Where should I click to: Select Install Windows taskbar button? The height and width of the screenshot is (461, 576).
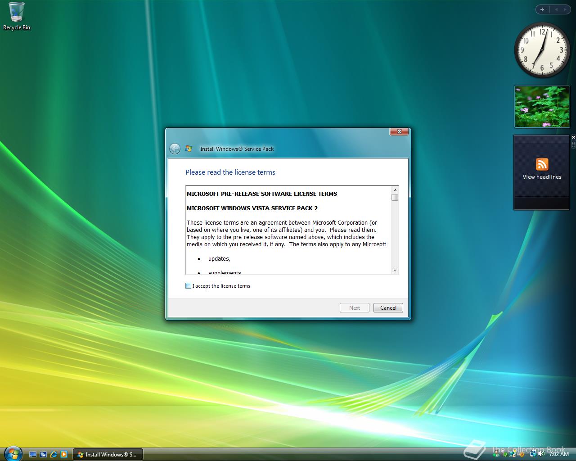tap(108, 454)
